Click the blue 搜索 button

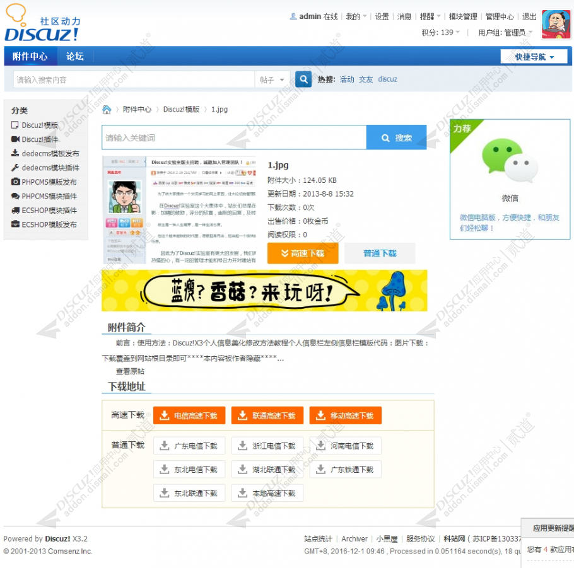[x=397, y=137]
